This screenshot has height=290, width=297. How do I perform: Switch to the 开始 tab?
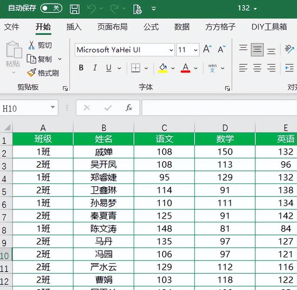(43, 27)
